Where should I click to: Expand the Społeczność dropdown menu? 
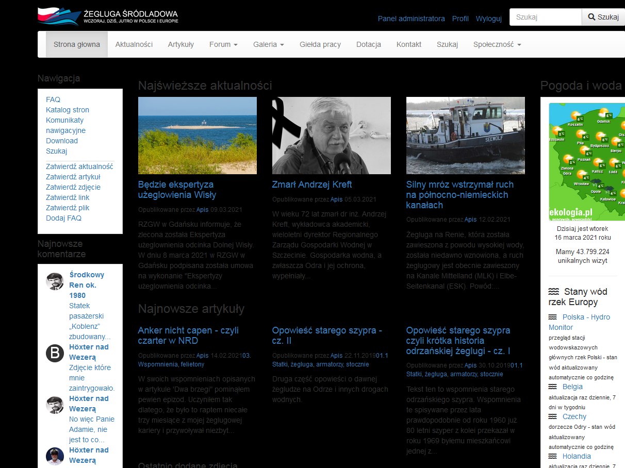coord(497,44)
